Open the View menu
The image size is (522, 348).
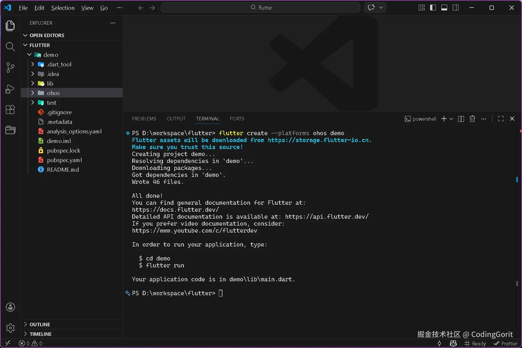87,8
